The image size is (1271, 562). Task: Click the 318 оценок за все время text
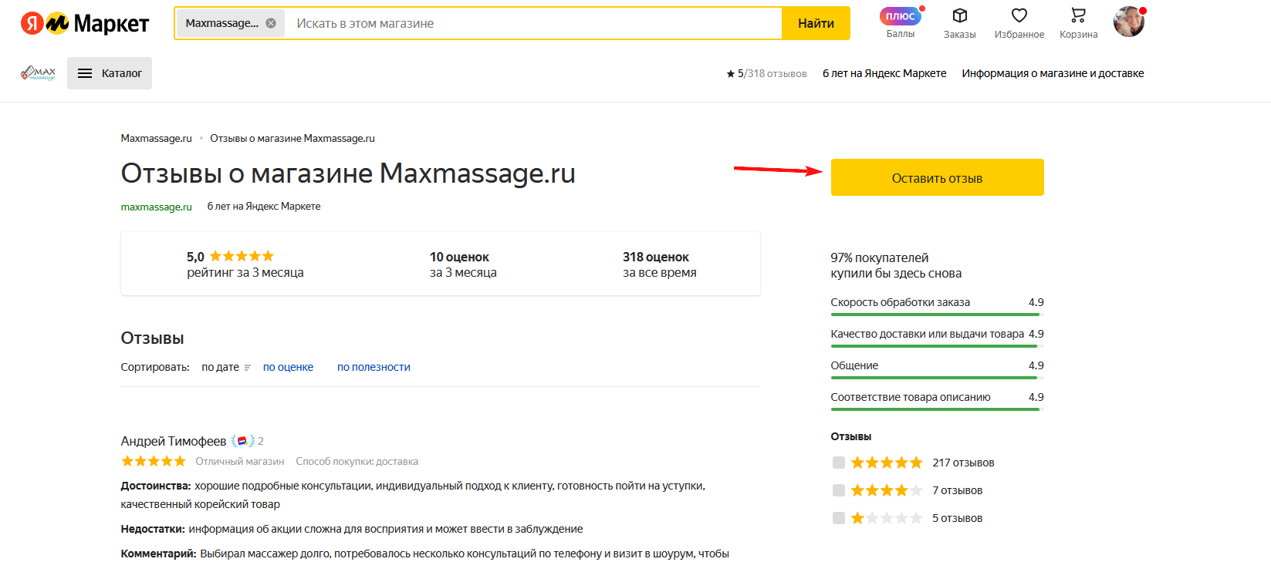pyautogui.click(x=660, y=264)
